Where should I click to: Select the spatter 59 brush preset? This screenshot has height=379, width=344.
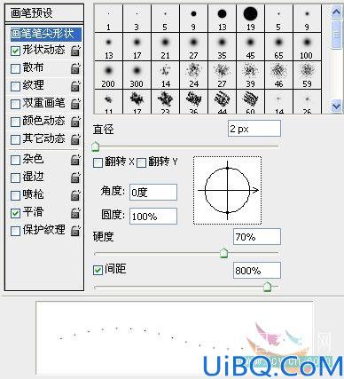coord(307,75)
